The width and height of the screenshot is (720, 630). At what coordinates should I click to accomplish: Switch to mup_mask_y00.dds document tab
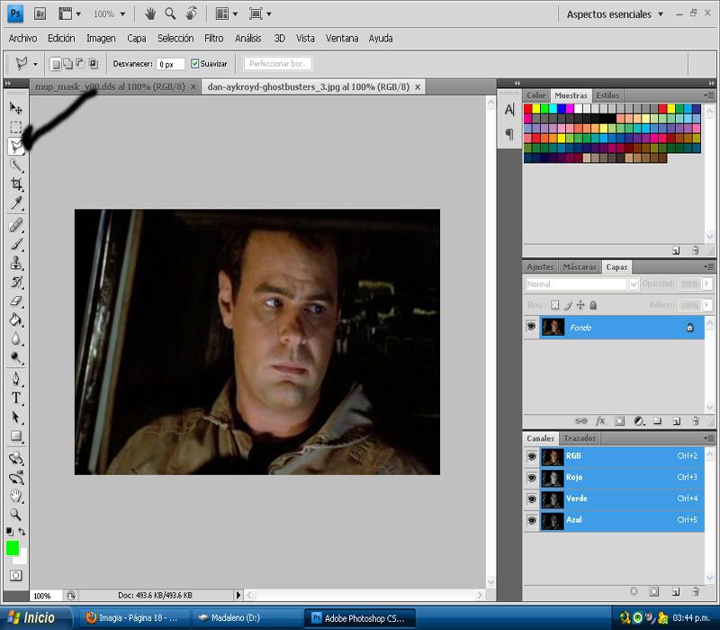point(110,86)
